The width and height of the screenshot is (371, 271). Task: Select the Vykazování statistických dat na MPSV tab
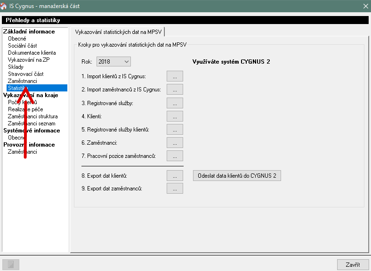[118, 32]
